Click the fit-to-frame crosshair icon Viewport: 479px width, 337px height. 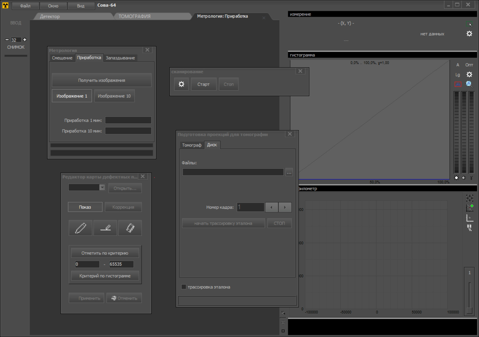(470, 198)
